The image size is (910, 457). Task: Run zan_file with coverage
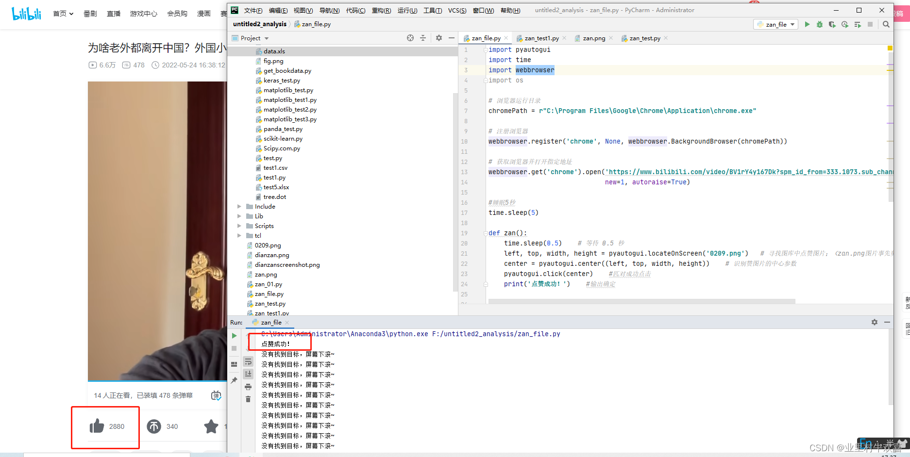[x=832, y=24]
